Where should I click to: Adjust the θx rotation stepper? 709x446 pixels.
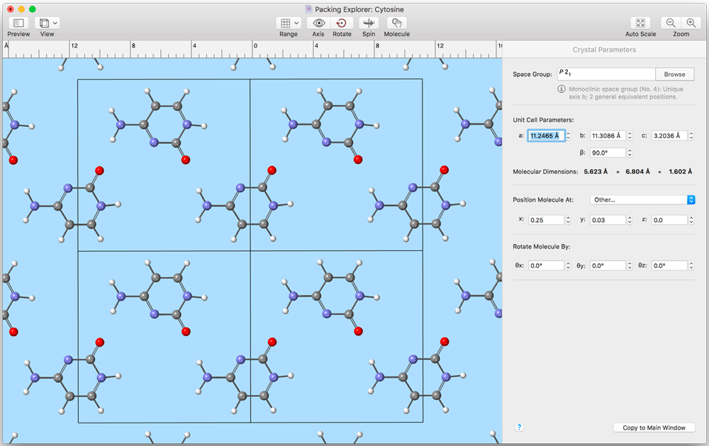click(568, 265)
